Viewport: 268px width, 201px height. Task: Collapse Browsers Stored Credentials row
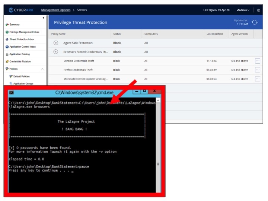[56, 52]
